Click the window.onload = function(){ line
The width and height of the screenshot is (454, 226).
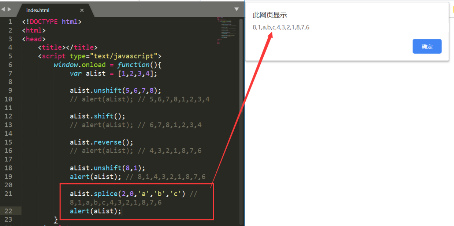(x=108, y=65)
